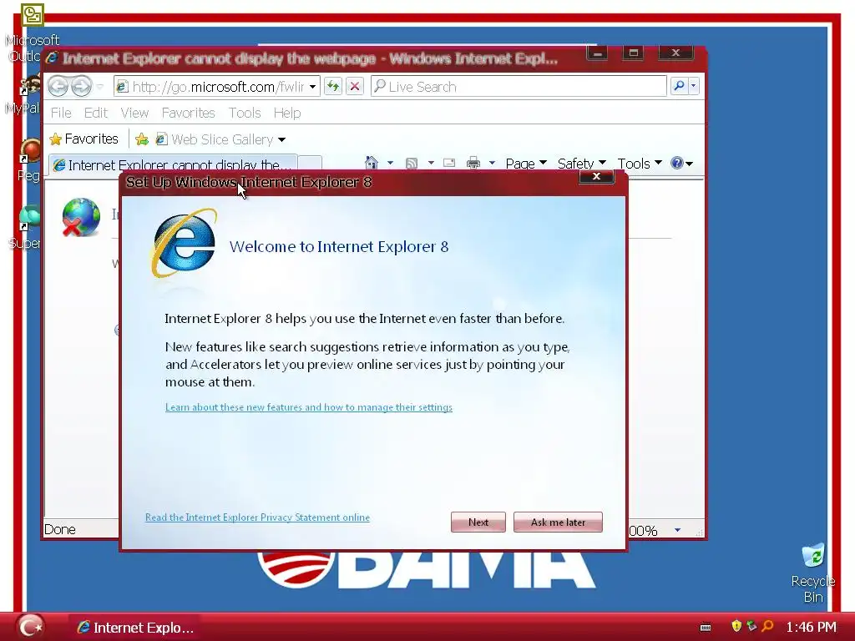Open the File menu

[x=60, y=113]
